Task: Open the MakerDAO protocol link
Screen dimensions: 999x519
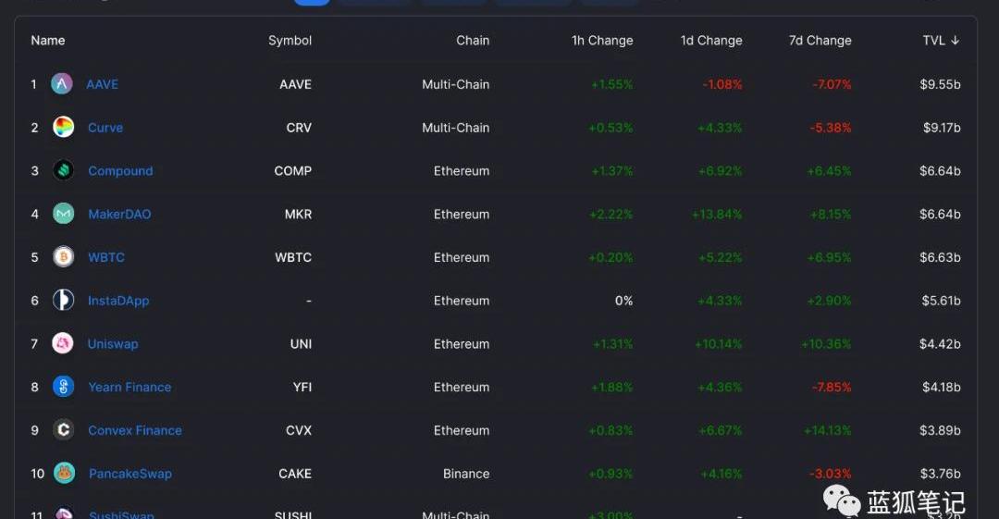Action: point(119,215)
